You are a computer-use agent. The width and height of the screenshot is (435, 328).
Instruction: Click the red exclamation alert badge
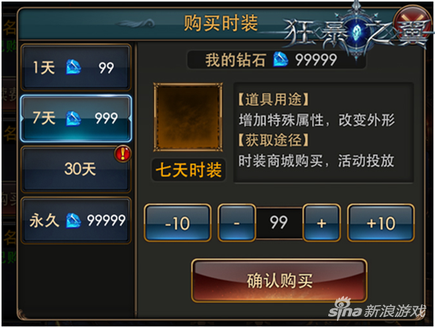(123, 153)
